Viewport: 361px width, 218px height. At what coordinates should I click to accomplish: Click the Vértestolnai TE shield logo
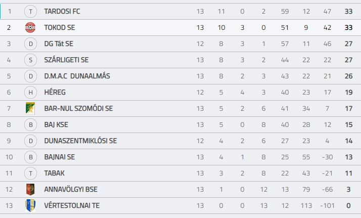click(30, 205)
